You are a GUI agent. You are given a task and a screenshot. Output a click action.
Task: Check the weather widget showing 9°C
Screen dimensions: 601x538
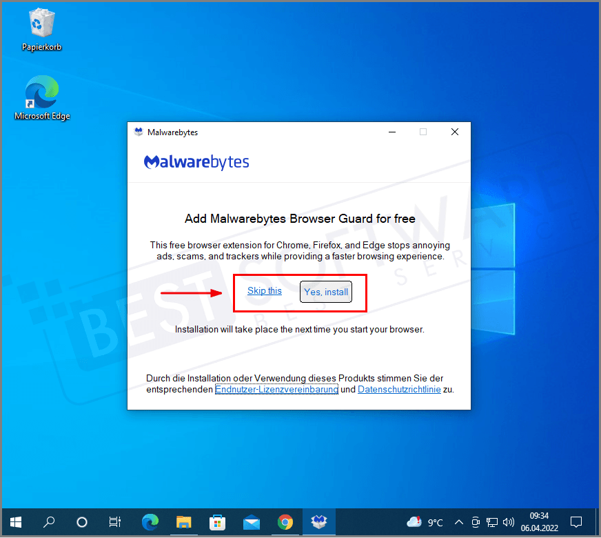point(424,522)
